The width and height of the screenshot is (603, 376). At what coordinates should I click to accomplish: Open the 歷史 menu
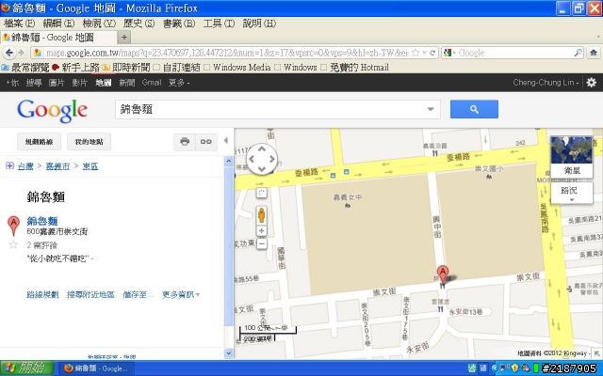[139, 23]
